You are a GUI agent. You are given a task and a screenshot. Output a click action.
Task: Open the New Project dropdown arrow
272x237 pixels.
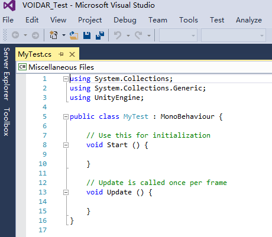coord(64,35)
